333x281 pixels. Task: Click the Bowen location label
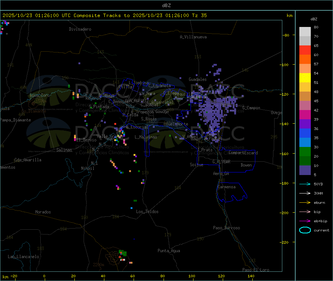point(246,165)
